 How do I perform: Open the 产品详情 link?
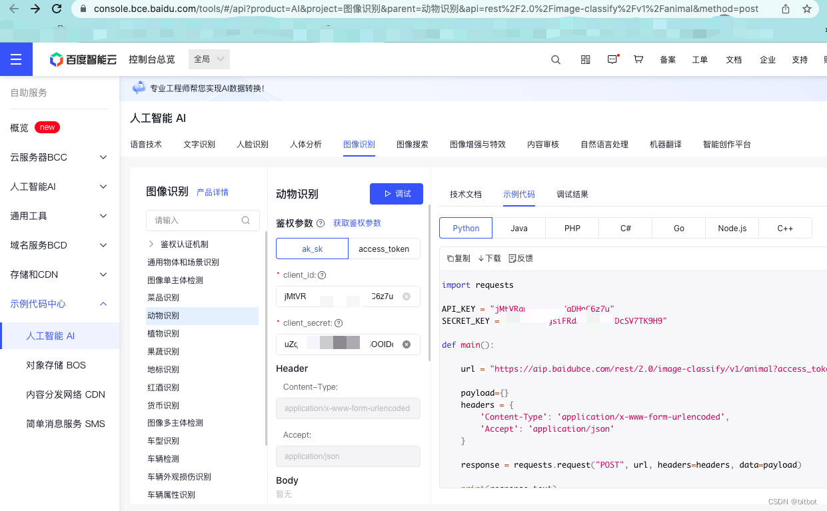(x=213, y=193)
